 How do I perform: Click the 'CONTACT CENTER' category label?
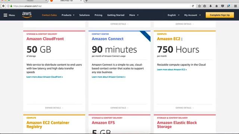[100, 34]
